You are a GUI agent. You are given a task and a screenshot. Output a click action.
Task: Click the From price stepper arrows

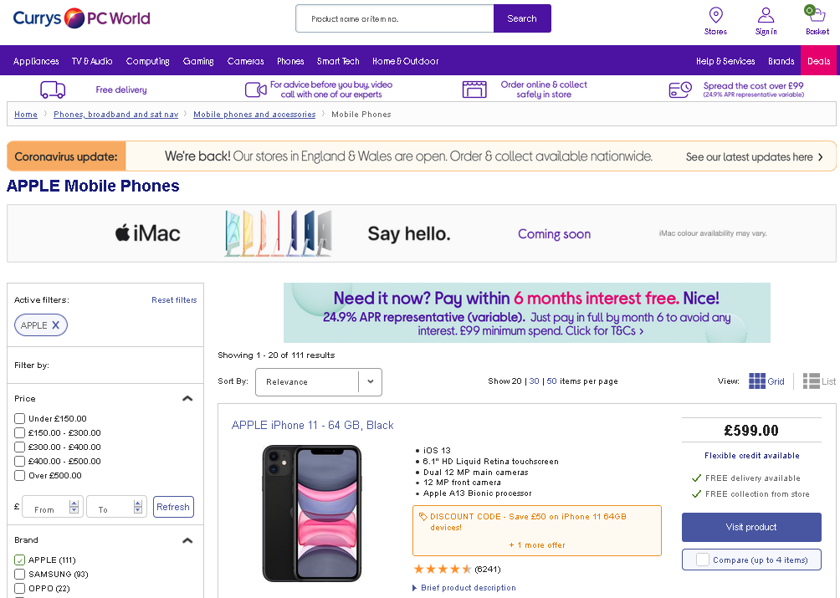click(x=74, y=507)
